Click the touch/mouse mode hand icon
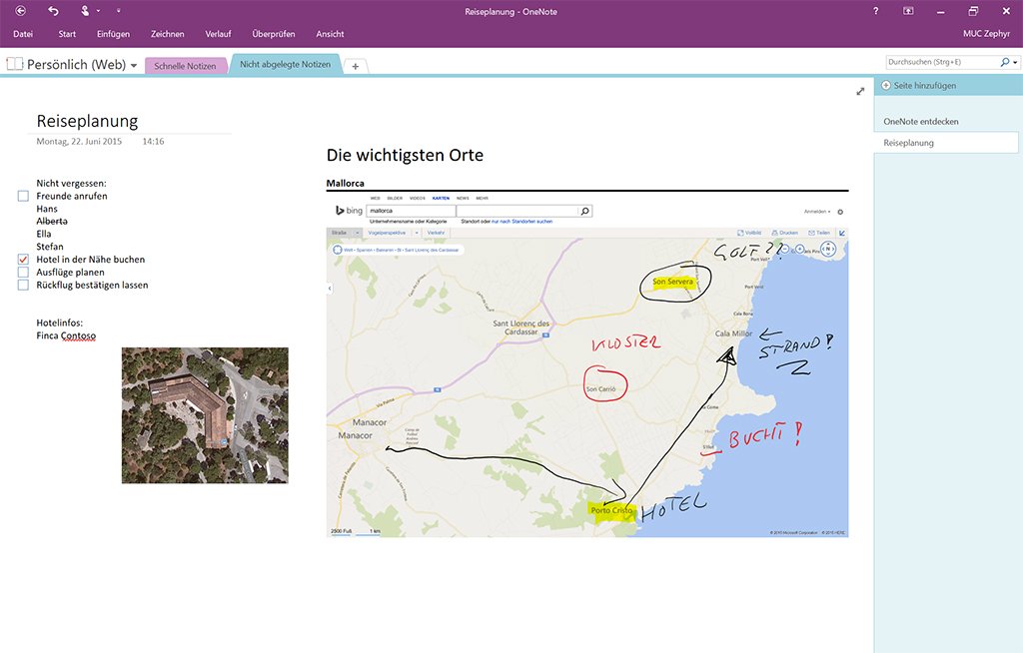Screen dimensions: 1023x653 coord(86,11)
